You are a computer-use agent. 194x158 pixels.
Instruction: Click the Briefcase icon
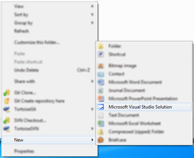[101, 140]
